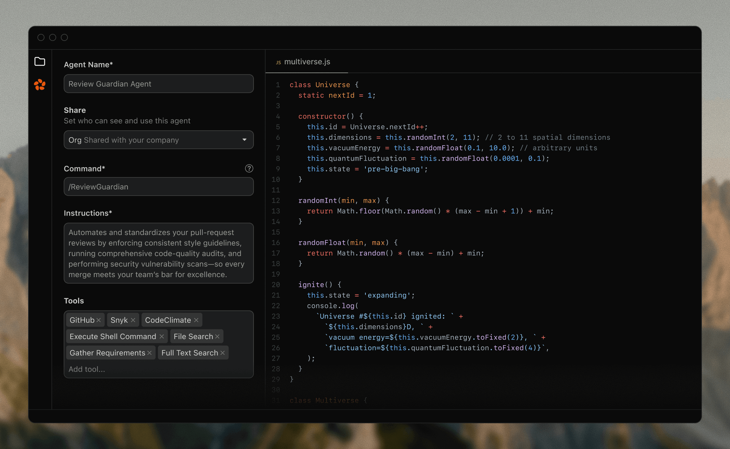Click the Agent Name input showing Review Guardian Agent
This screenshot has width=730, height=449.
click(158, 83)
